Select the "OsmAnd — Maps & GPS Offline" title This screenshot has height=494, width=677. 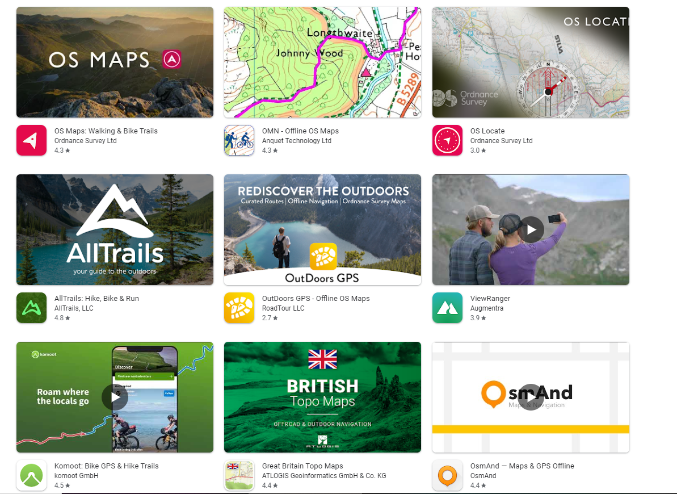522,466
